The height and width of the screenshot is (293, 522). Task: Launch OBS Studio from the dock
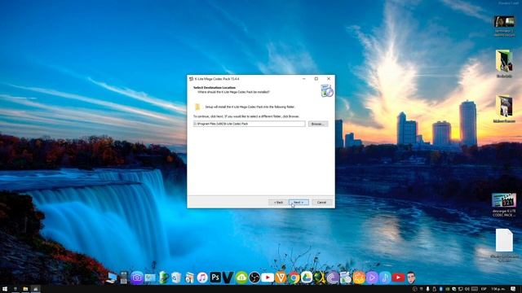(x=254, y=278)
